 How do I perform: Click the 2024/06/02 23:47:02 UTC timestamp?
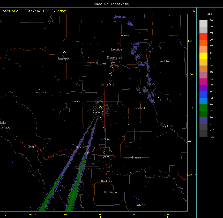point(25,11)
